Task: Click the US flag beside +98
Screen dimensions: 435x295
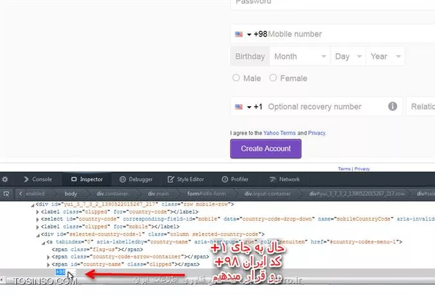Action: coord(239,35)
